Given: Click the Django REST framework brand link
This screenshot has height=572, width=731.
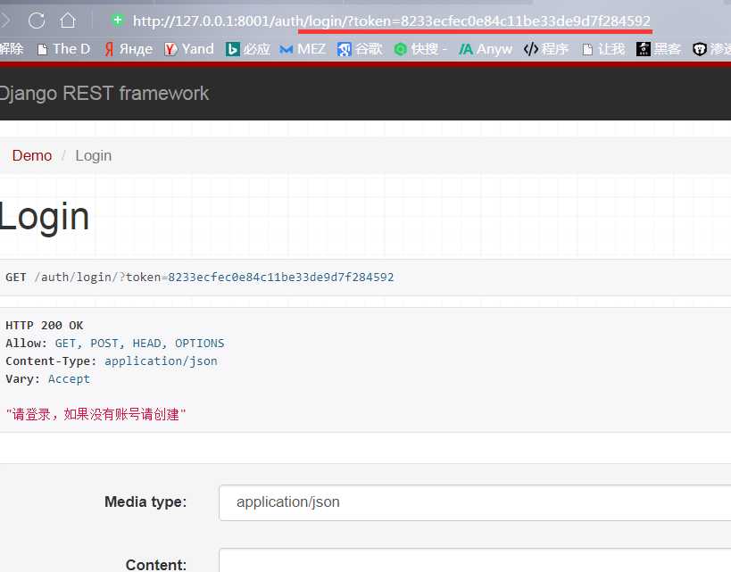Looking at the screenshot, I should coord(104,93).
